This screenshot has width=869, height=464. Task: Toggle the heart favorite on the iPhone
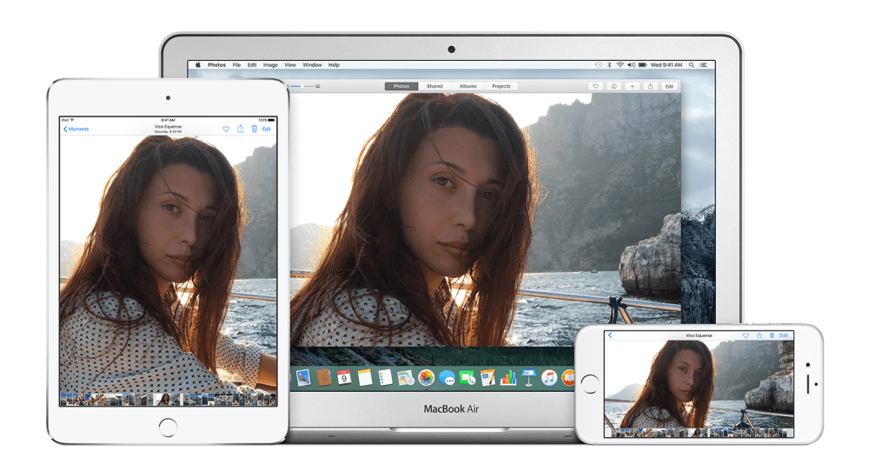[746, 335]
